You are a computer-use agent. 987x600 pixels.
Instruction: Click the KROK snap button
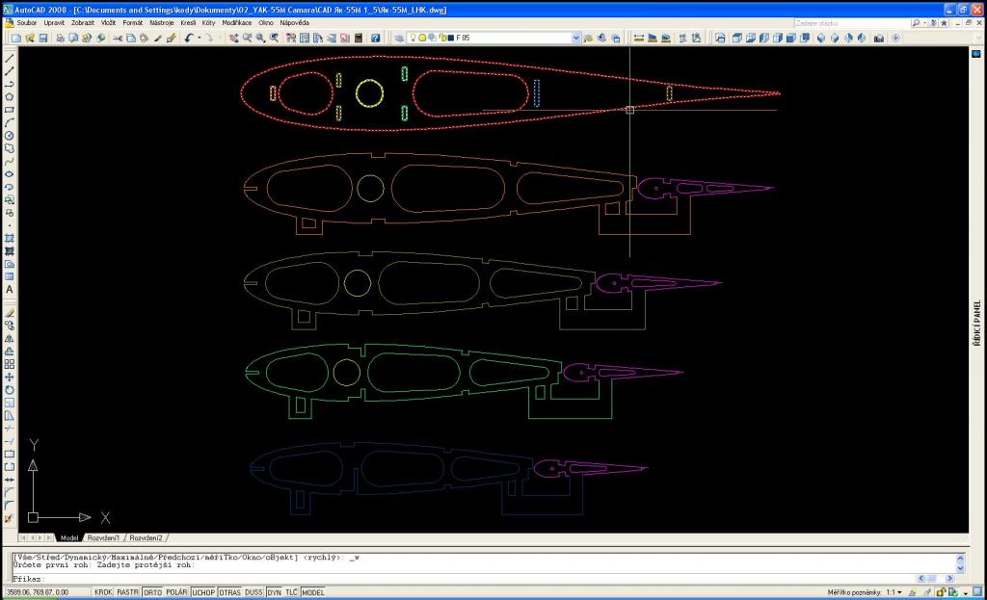(x=103, y=592)
